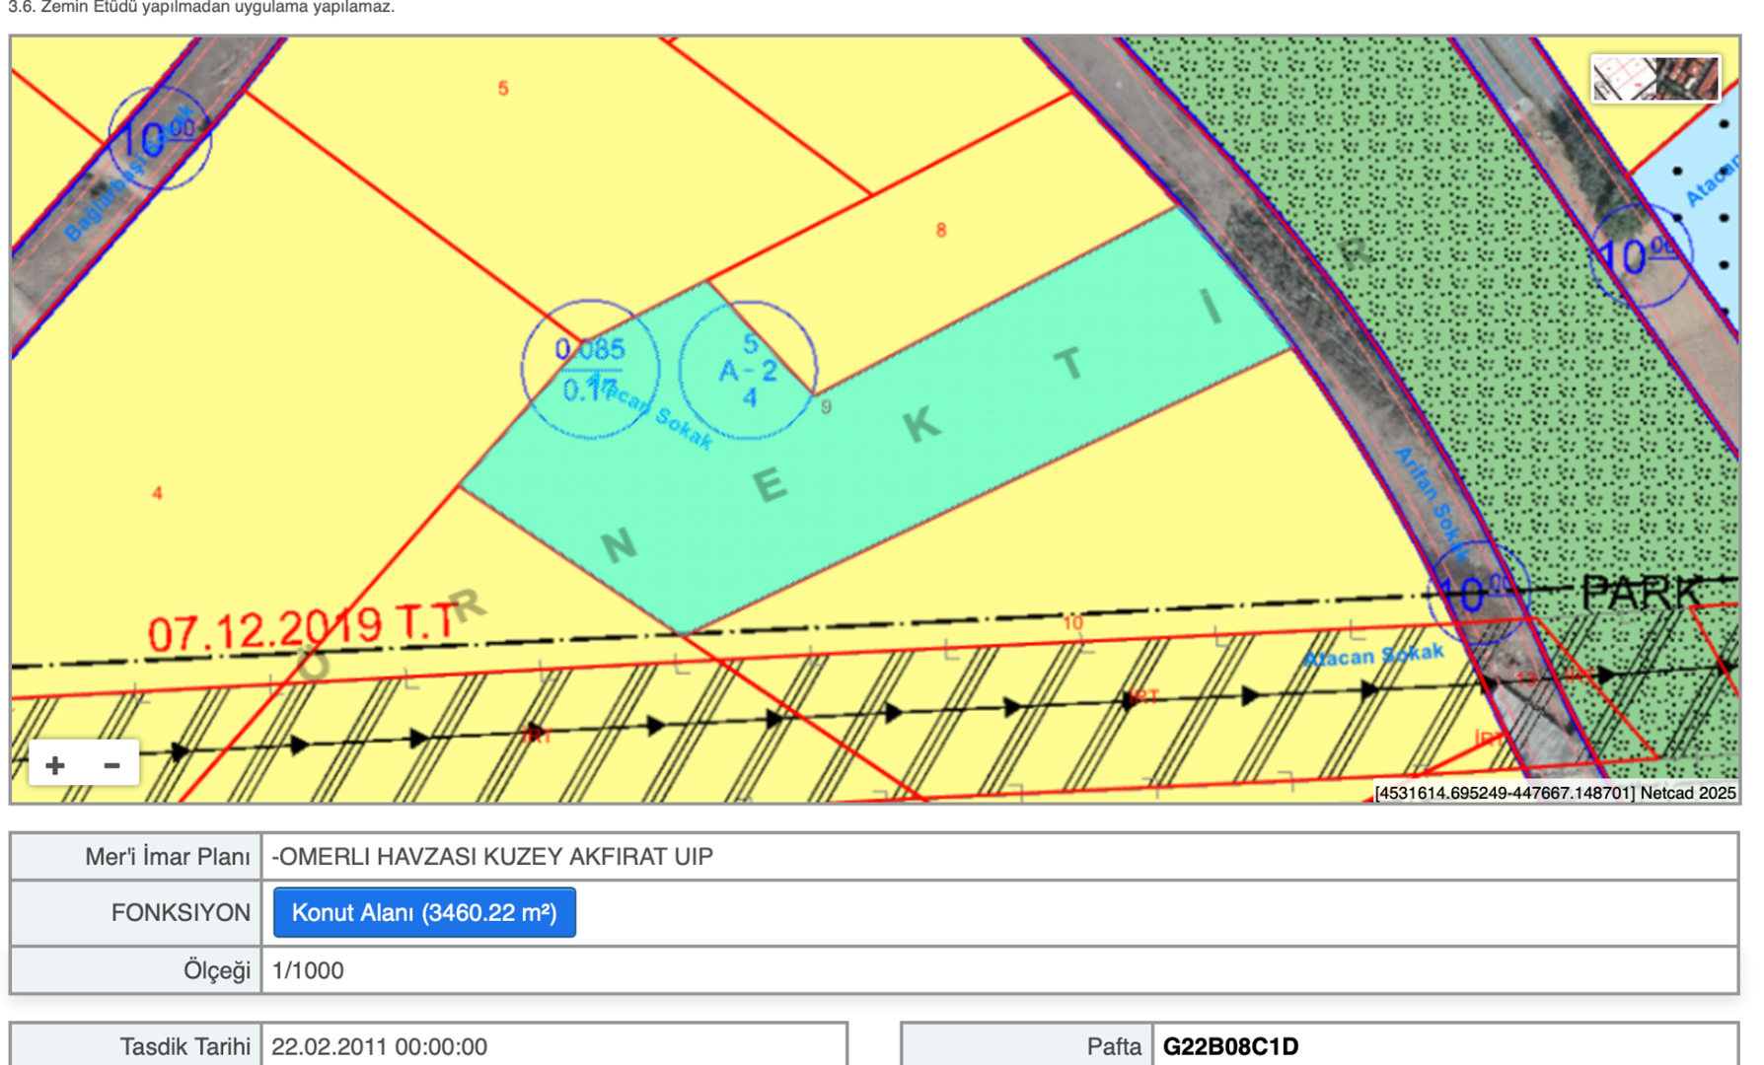Click the OMERLI HAVZASI KUZEY AKFIRAT UIP plan name
Viewport: 1764px width, 1065px height.
(492, 856)
